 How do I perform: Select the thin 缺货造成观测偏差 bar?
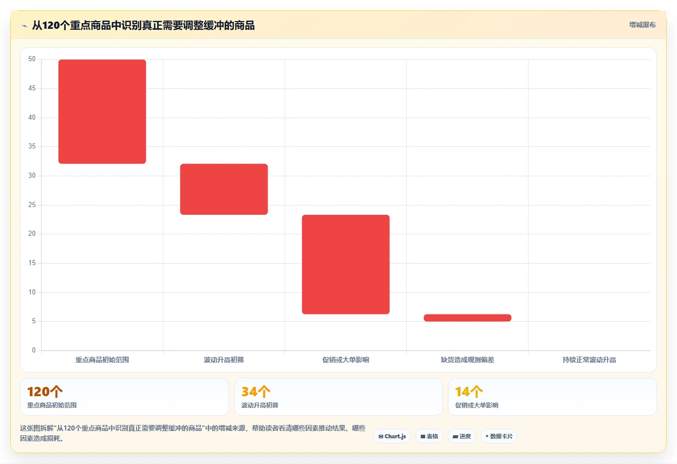click(x=467, y=318)
